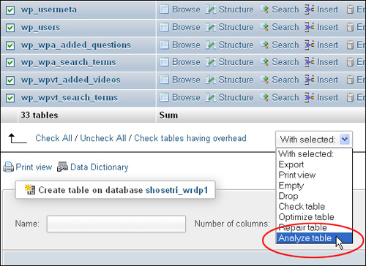Image resolution: width=366 pixels, height=266 pixels.
Task: Click Check tables having overhead link
Action: [190, 138]
